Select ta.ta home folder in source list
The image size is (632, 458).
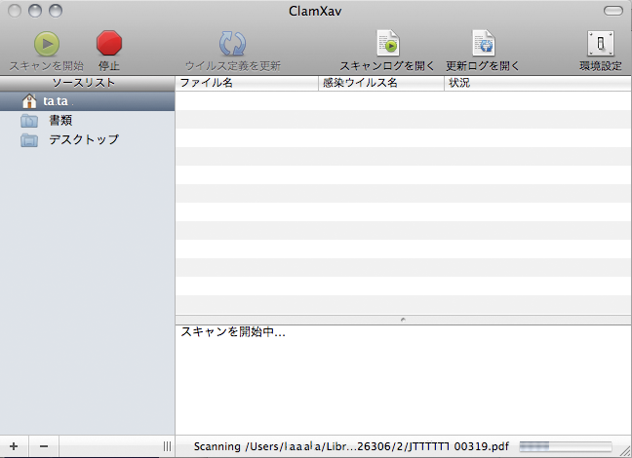click(x=88, y=101)
